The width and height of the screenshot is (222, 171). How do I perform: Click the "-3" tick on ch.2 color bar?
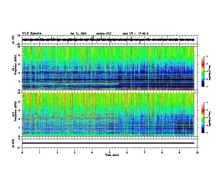click(x=207, y=103)
